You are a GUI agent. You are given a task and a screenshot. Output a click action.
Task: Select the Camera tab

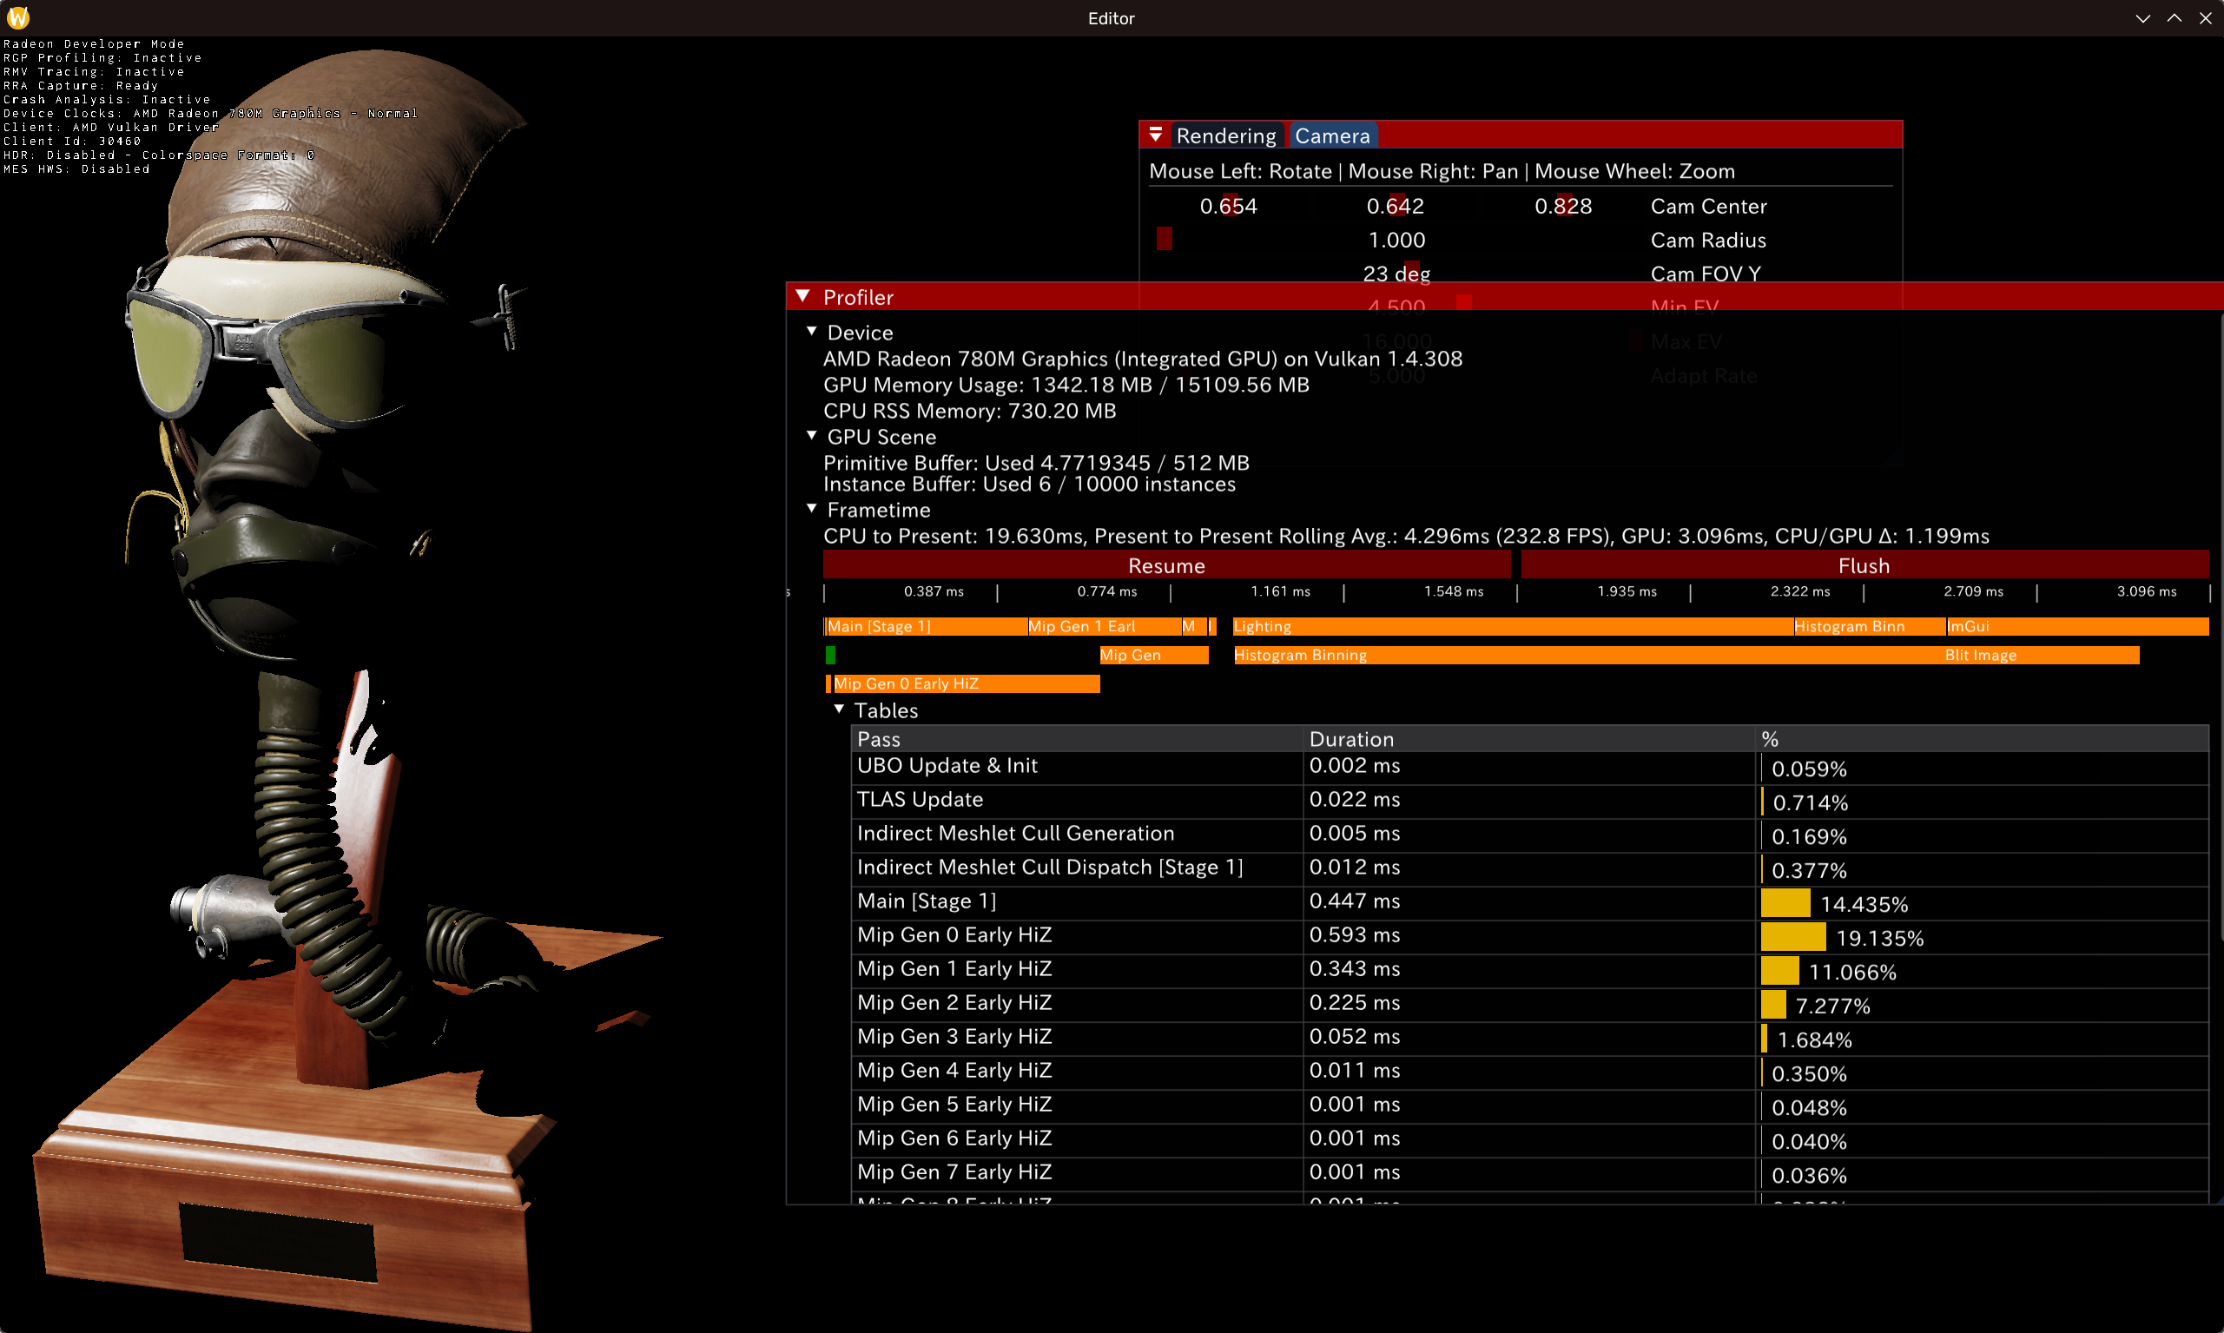point(1331,135)
